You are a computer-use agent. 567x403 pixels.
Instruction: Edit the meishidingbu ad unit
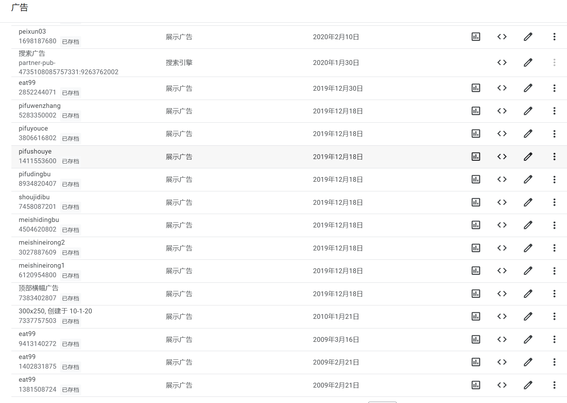click(x=528, y=225)
